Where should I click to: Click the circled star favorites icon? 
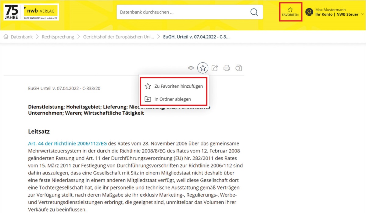point(203,68)
